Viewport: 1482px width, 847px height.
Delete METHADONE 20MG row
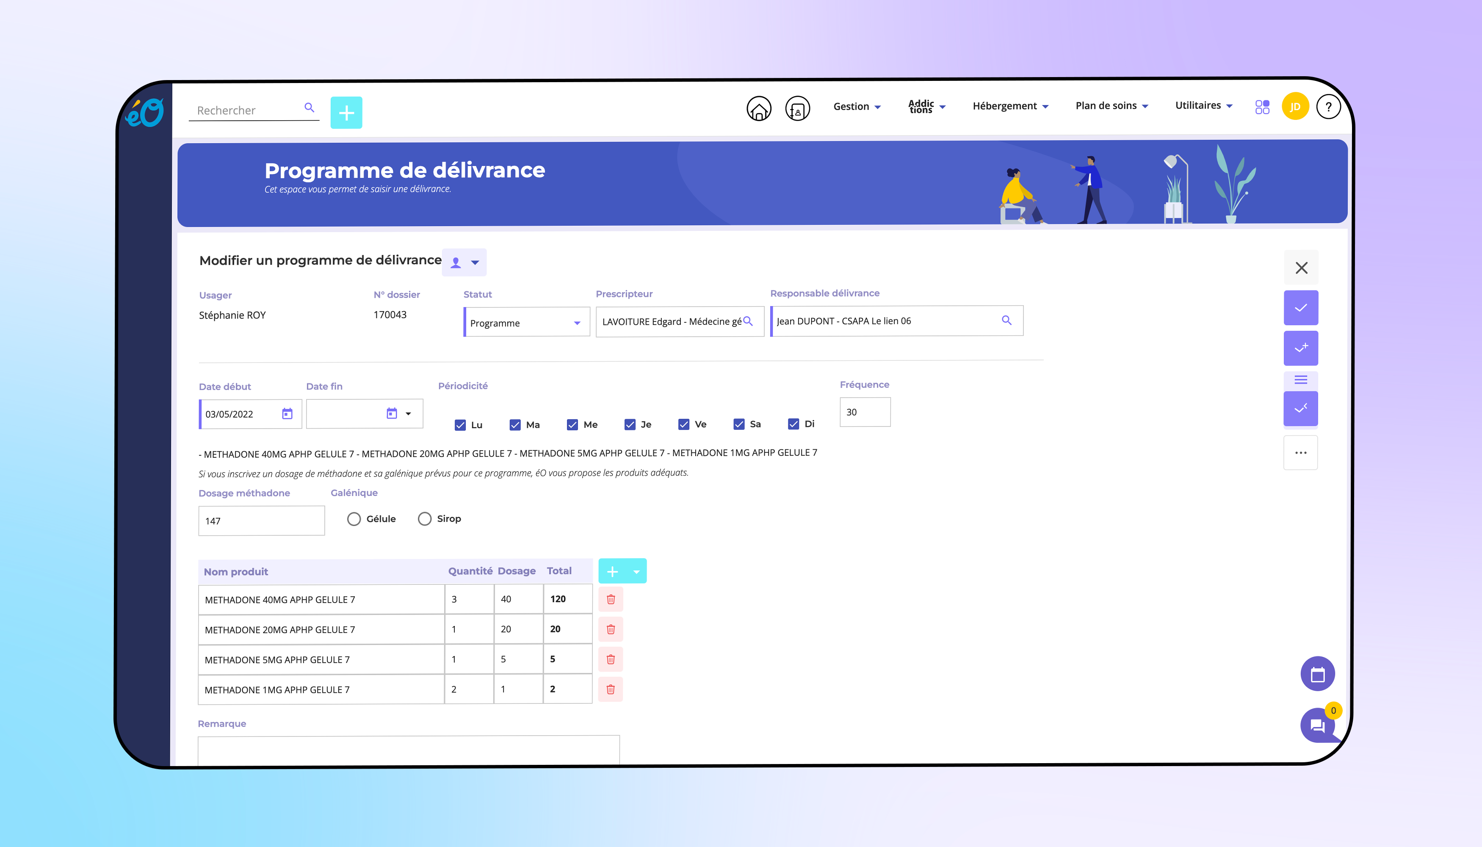point(611,629)
